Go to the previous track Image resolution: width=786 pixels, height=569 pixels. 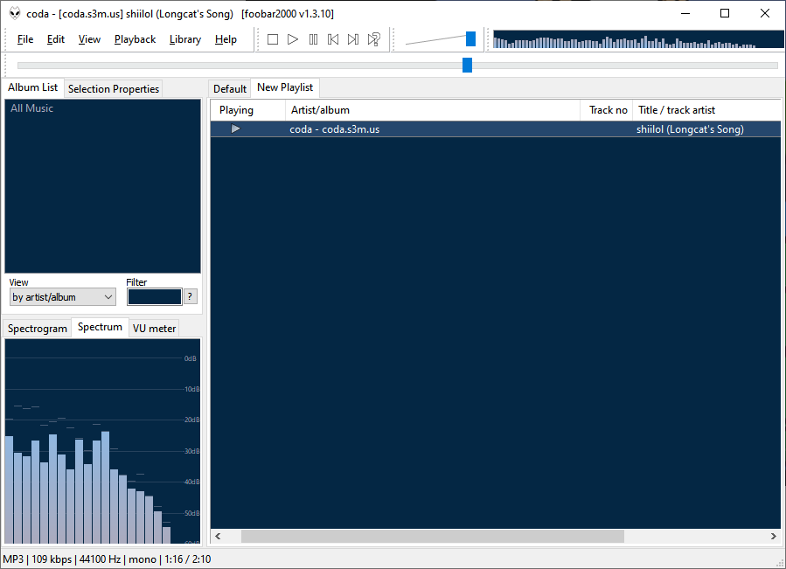click(x=333, y=39)
